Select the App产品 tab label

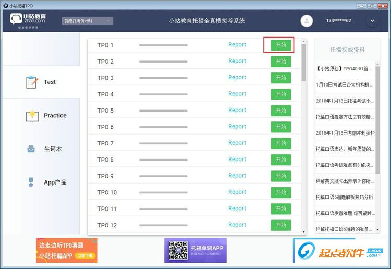tap(55, 182)
